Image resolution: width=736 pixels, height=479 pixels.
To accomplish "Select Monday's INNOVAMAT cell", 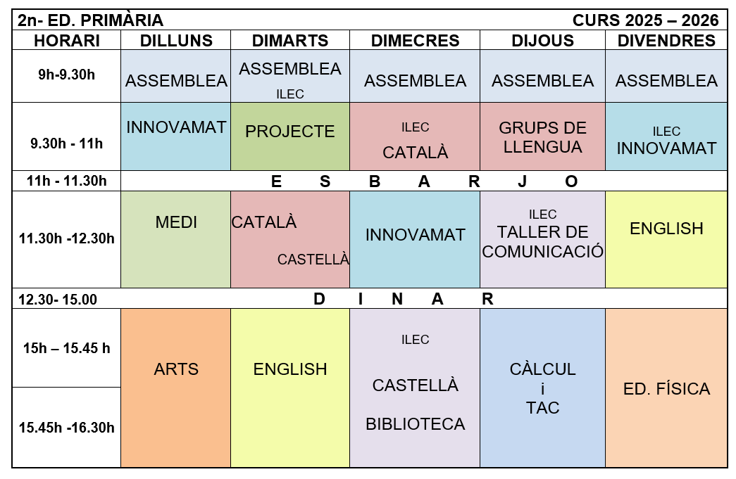I will point(176,127).
